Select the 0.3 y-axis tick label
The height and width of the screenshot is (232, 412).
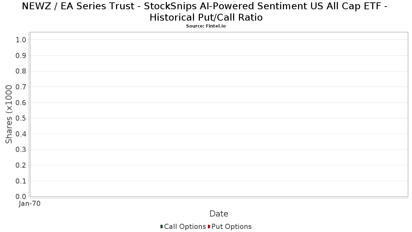(21, 150)
